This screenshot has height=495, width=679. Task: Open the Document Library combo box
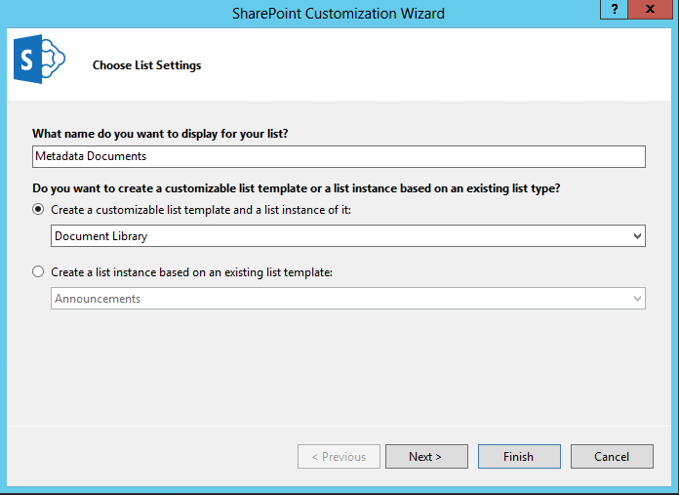pyautogui.click(x=338, y=236)
